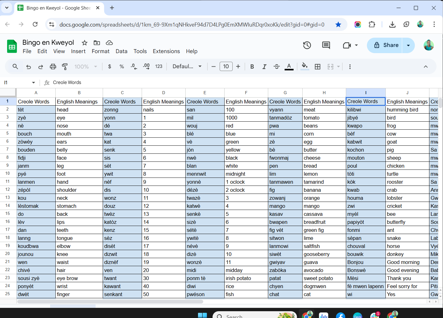Toggle italic formatting
The height and width of the screenshot is (318, 443).
pos(264,67)
